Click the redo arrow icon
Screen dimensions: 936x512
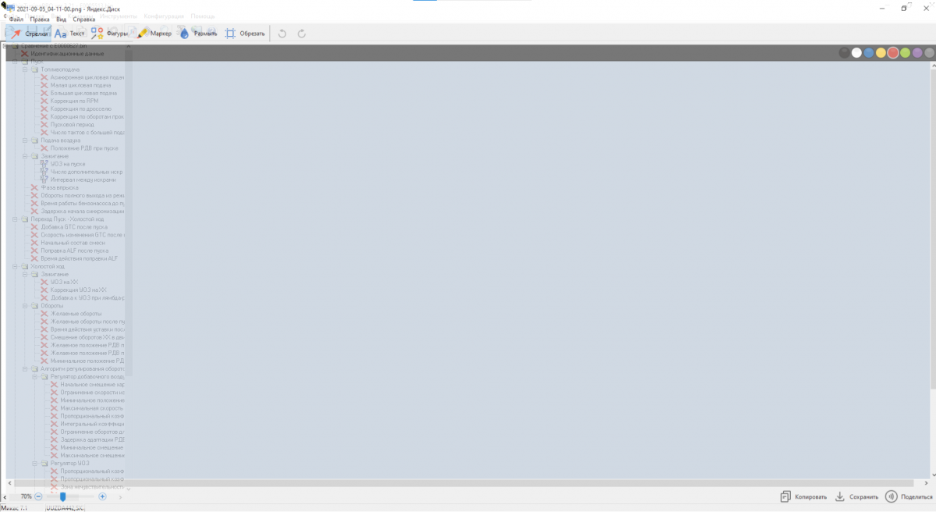coord(301,34)
